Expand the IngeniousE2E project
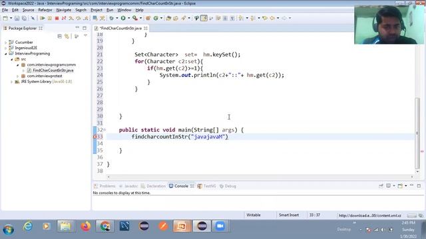This screenshot has width=426, height=239. (x=6, y=48)
